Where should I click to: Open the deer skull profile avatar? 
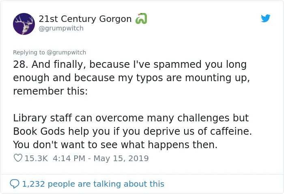(x=24, y=24)
